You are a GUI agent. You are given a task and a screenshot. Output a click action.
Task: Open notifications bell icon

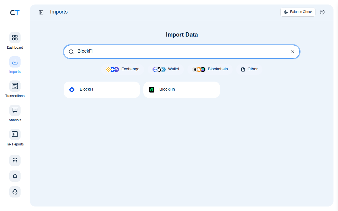pyautogui.click(x=15, y=176)
